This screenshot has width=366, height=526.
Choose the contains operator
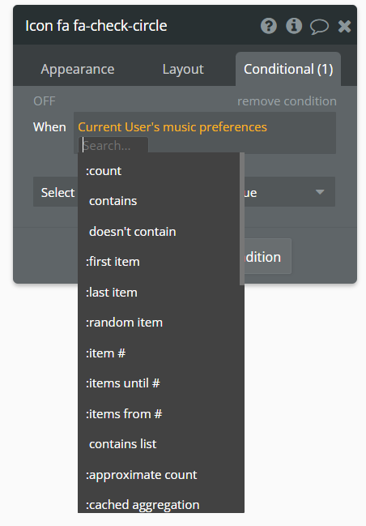pos(113,201)
